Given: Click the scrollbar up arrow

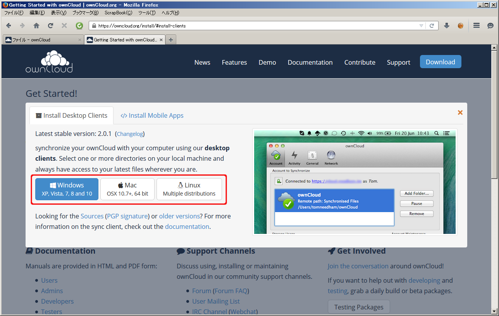Looking at the screenshot, I should click(494, 48).
